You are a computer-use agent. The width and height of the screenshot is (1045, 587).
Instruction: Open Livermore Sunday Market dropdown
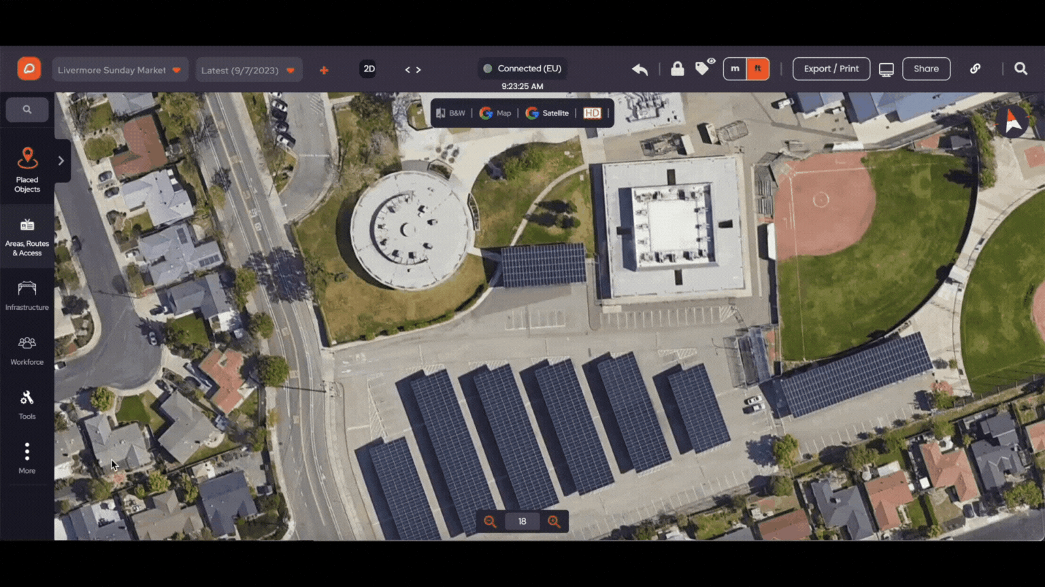coord(119,70)
